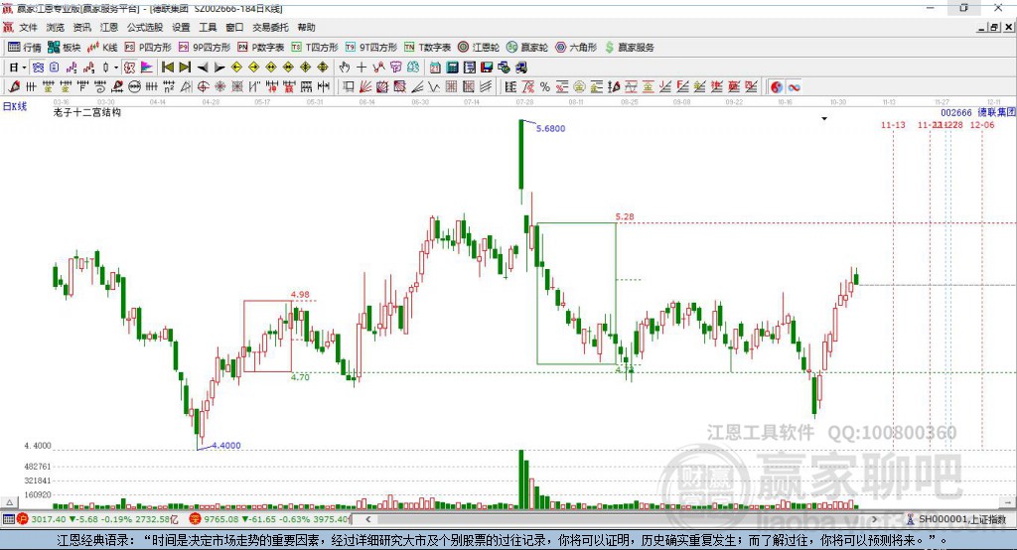1017x550 pixels.
Task: Open the T数字表 time table
Action: pyautogui.click(x=427, y=48)
